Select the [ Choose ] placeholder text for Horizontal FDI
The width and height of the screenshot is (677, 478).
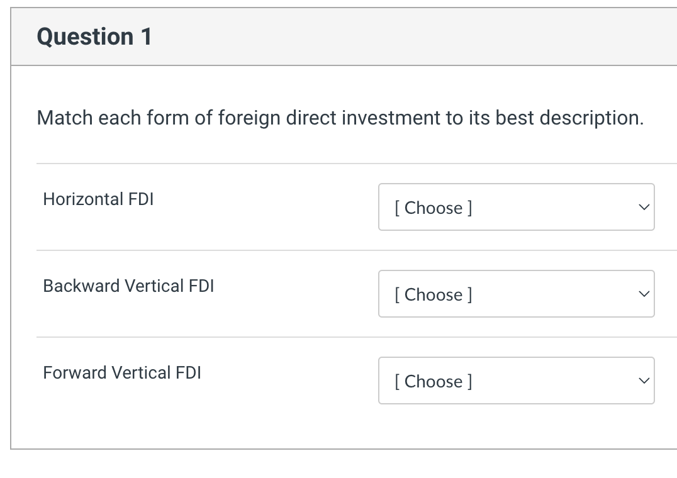click(432, 208)
